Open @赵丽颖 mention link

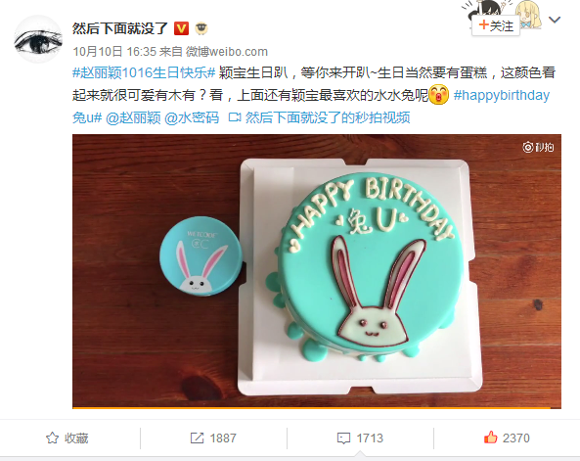pos(133,117)
